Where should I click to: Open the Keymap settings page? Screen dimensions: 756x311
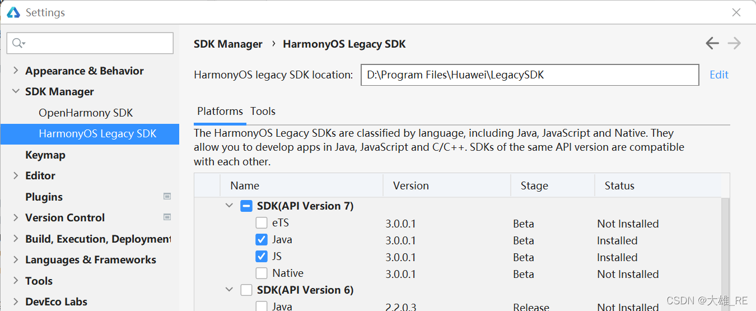[x=45, y=155]
